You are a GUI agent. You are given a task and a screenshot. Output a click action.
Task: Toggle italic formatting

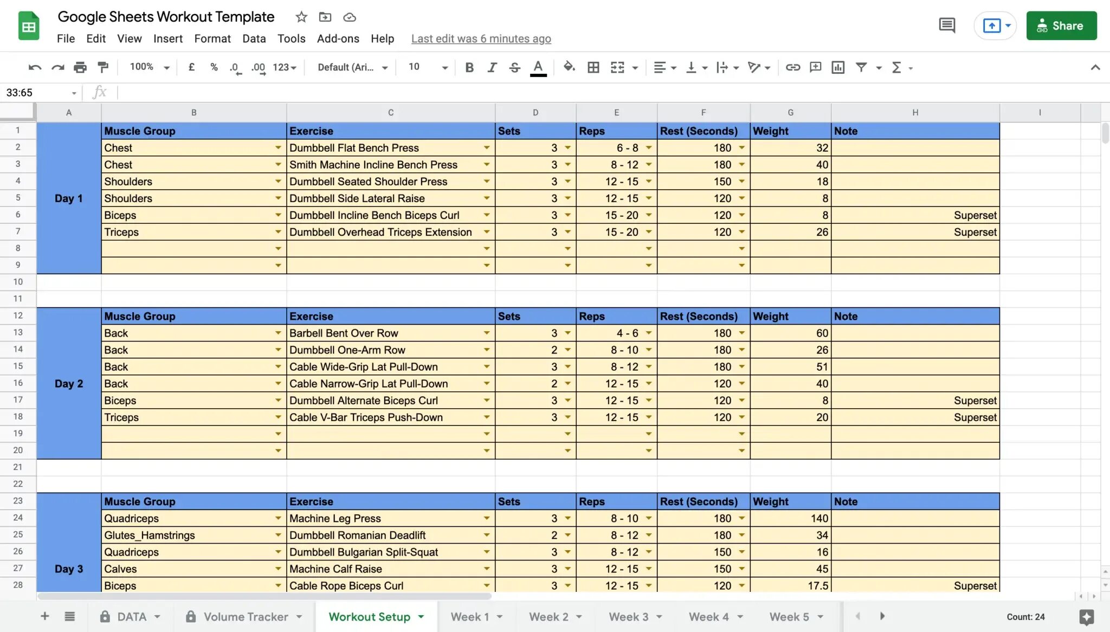492,67
